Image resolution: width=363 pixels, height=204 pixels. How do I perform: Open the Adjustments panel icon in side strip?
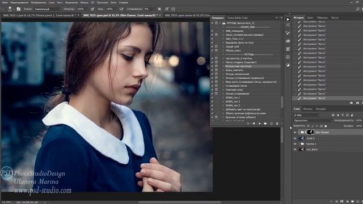coord(288,65)
